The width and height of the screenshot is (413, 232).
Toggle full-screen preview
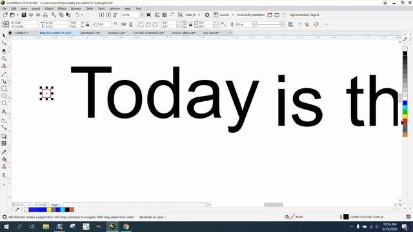[148, 15]
